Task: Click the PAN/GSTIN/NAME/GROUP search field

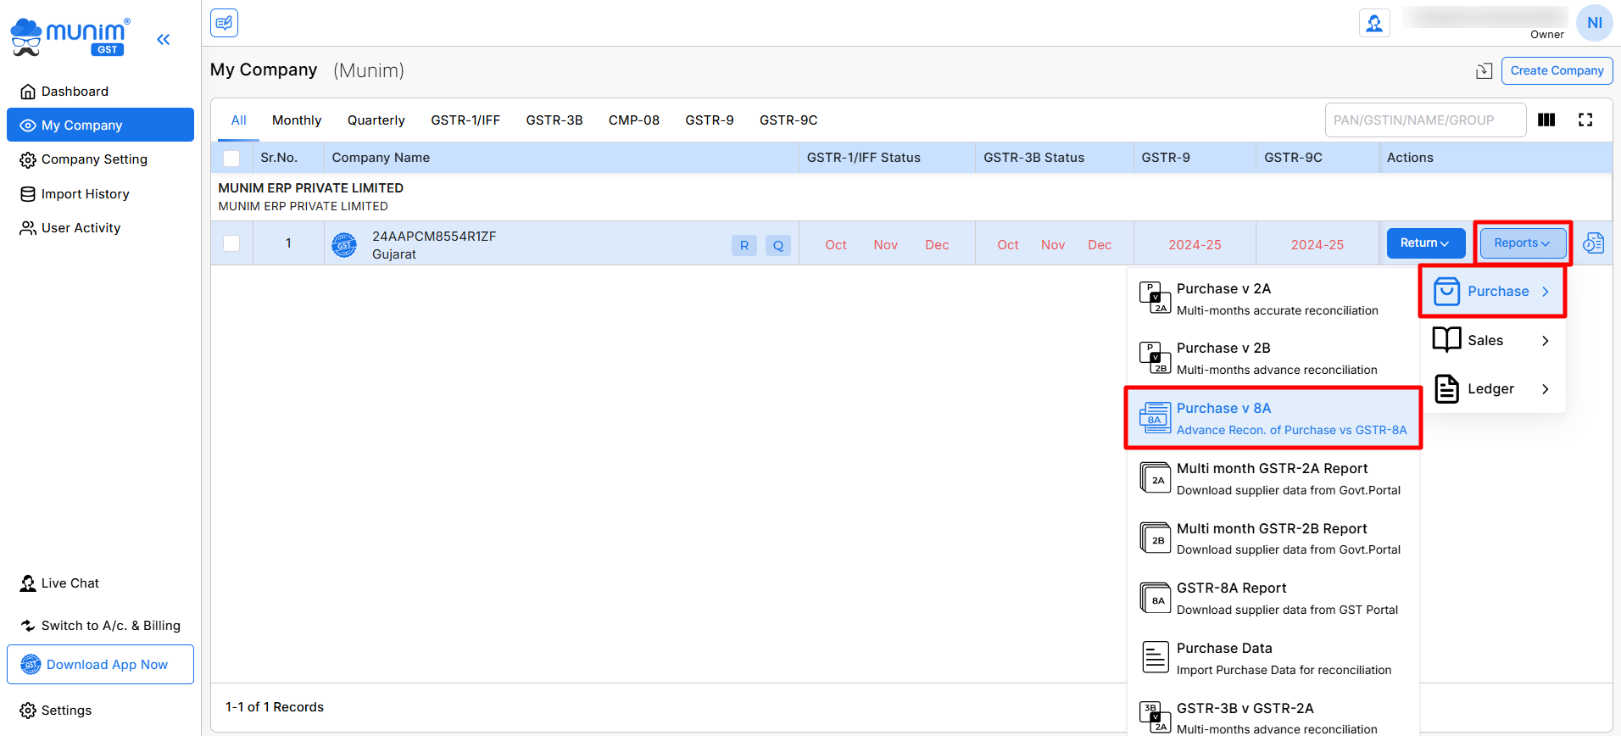Action: click(1424, 120)
